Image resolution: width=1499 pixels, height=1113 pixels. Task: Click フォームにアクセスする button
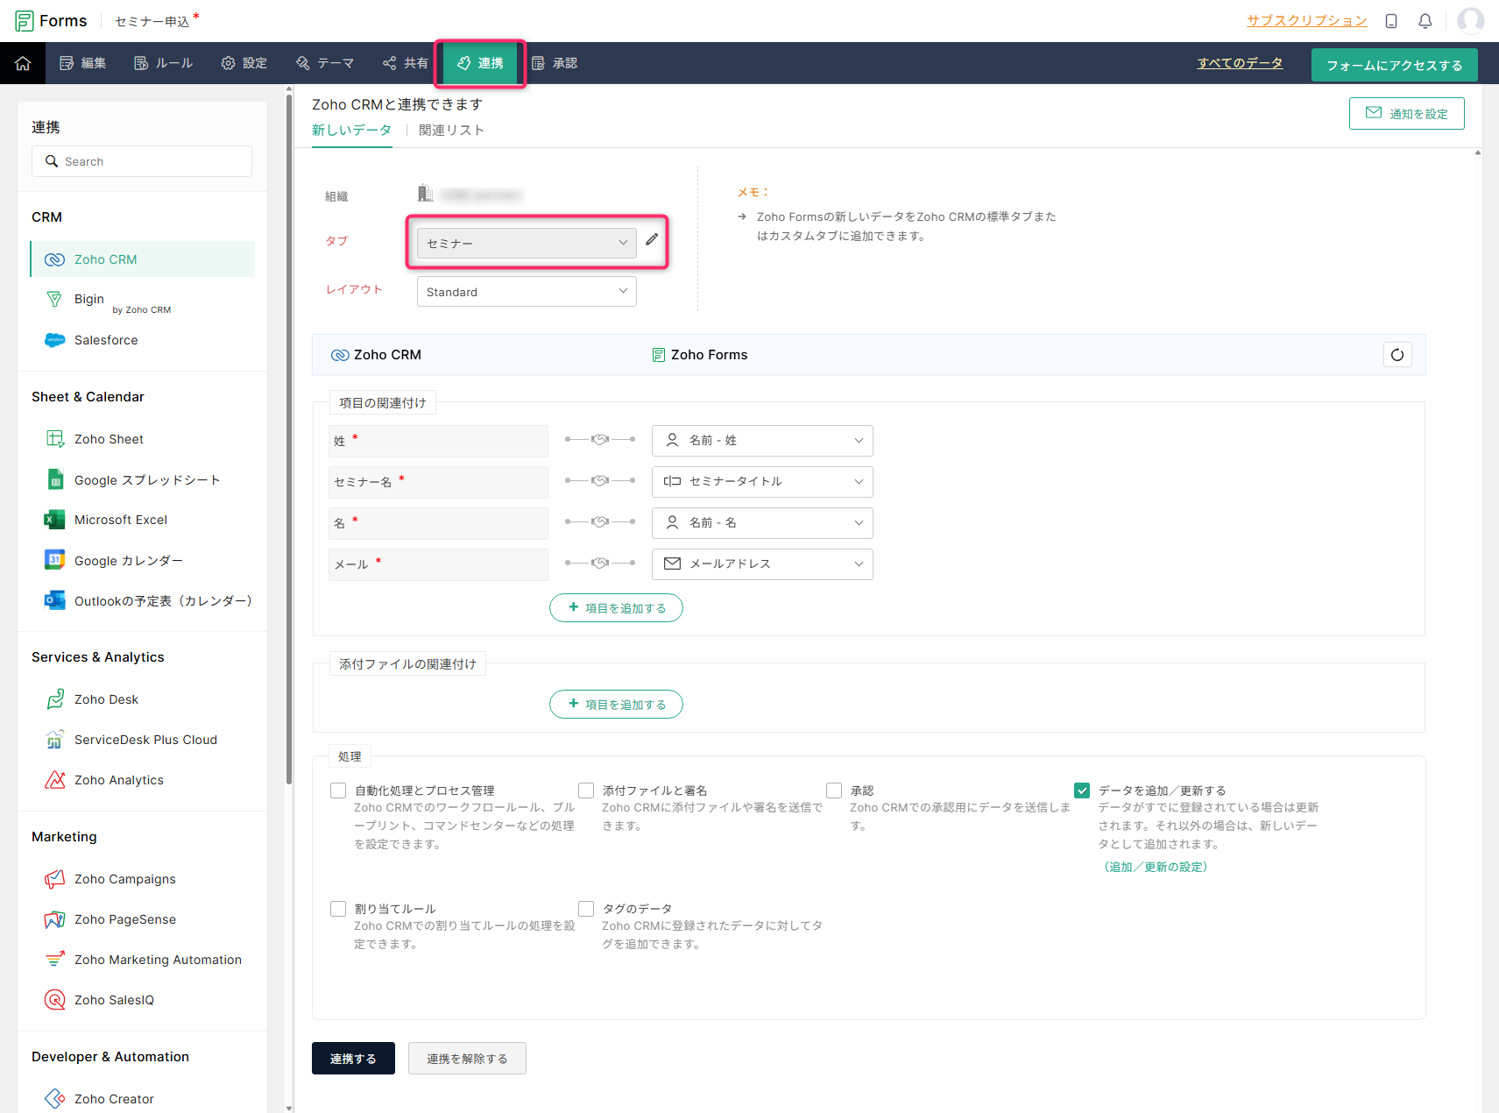[x=1394, y=65]
